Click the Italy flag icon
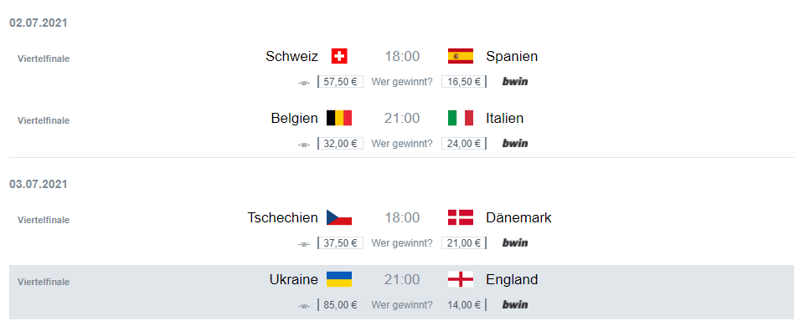794x321 pixels. click(461, 118)
